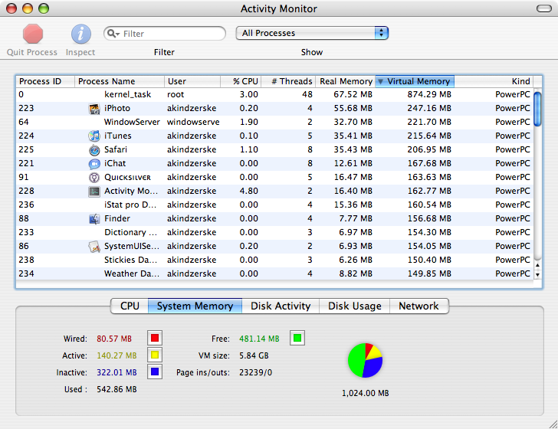The image size is (558, 429).
Task: Click the 55.68 MB real memory value
Action: pos(353,108)
